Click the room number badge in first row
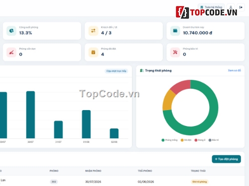The image size is (249, 186). [x=54, y=182]
